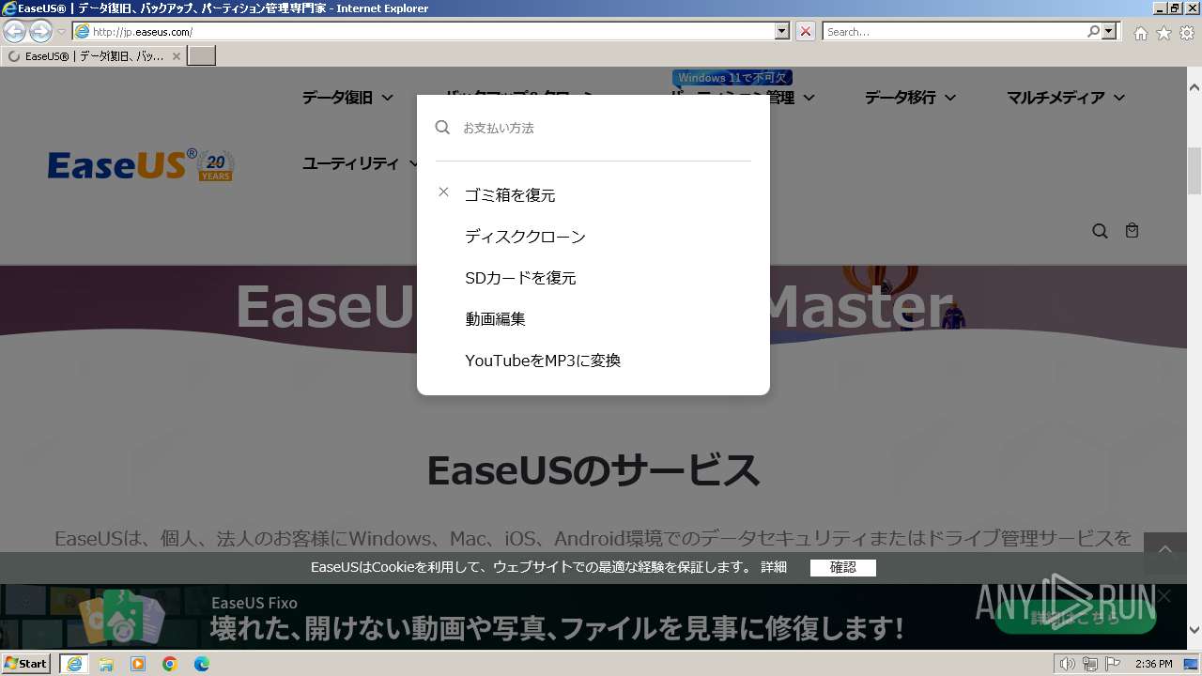Expand the データ復旧 menu
This screenshot has width=1202, height=676.
pos(347,98)
